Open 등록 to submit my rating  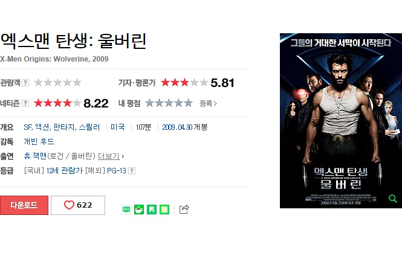[208, 103]
